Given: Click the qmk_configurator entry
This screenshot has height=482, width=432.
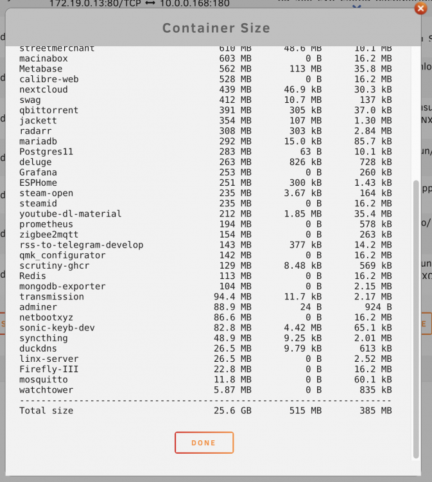Looking at the screenshot, I should (x=62, y=255).
